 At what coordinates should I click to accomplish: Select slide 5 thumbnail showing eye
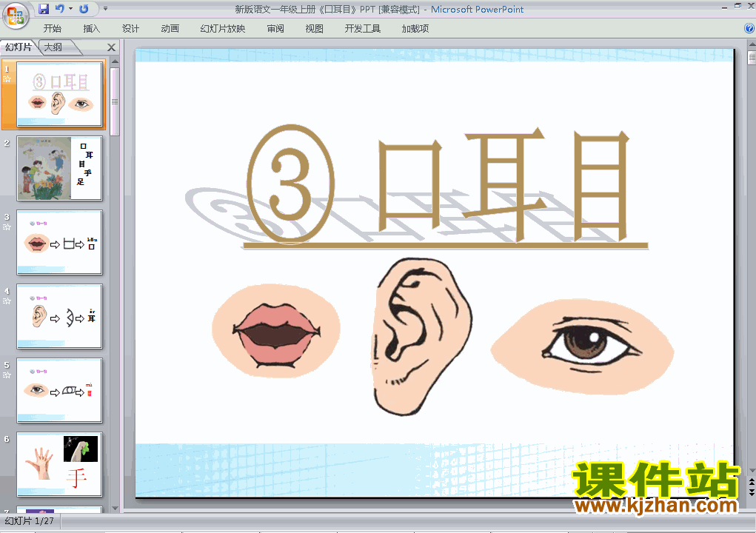[59, 390]
